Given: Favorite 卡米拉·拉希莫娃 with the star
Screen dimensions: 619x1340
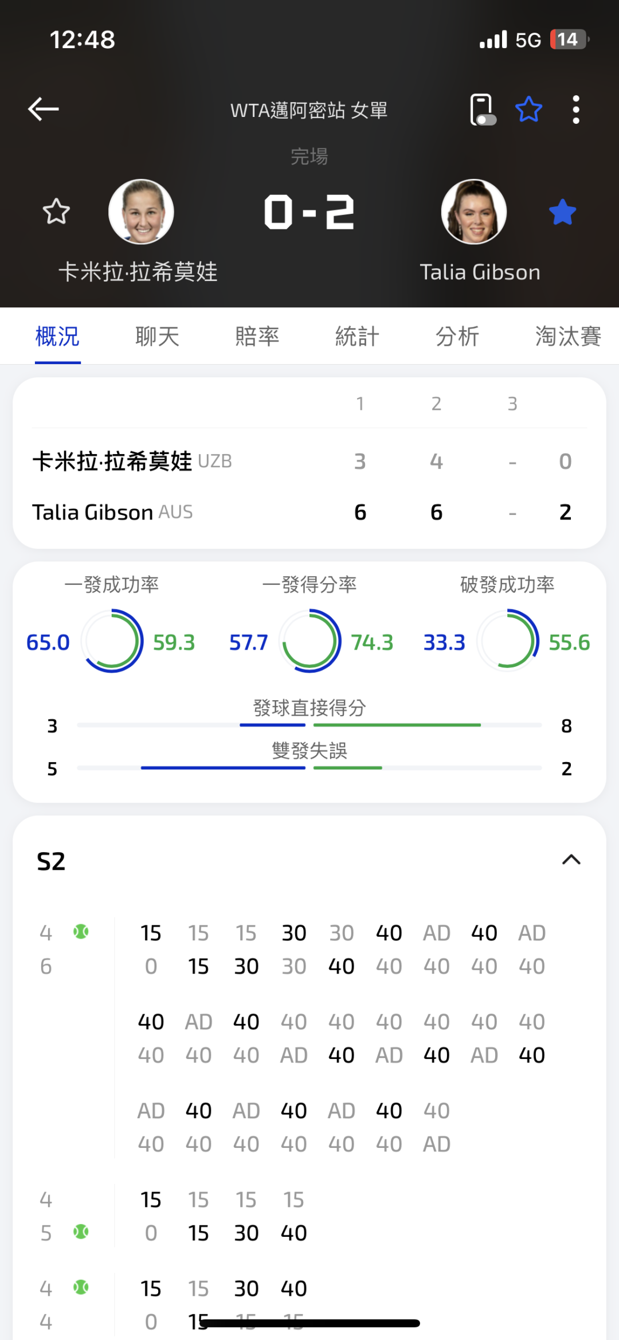Looking at the screenshot, I should point(56,212).
